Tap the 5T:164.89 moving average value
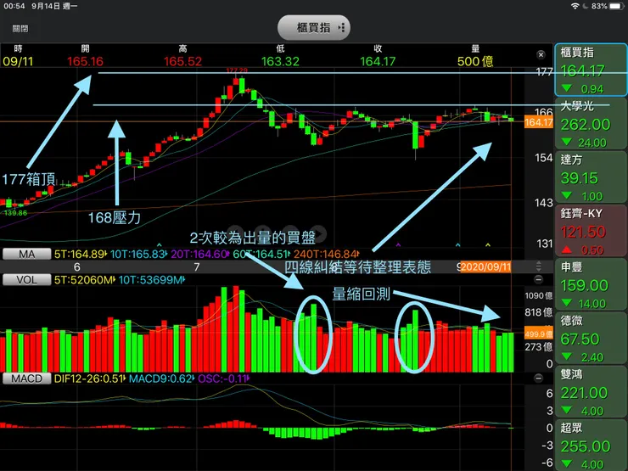Viewport: 628px width, 471px height. click(x=80, y=254)
